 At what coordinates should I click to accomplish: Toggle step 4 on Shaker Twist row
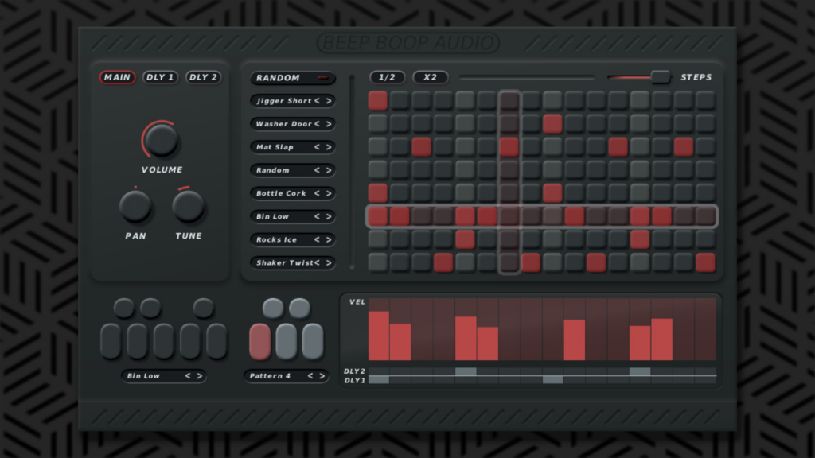tap(443, 262)
